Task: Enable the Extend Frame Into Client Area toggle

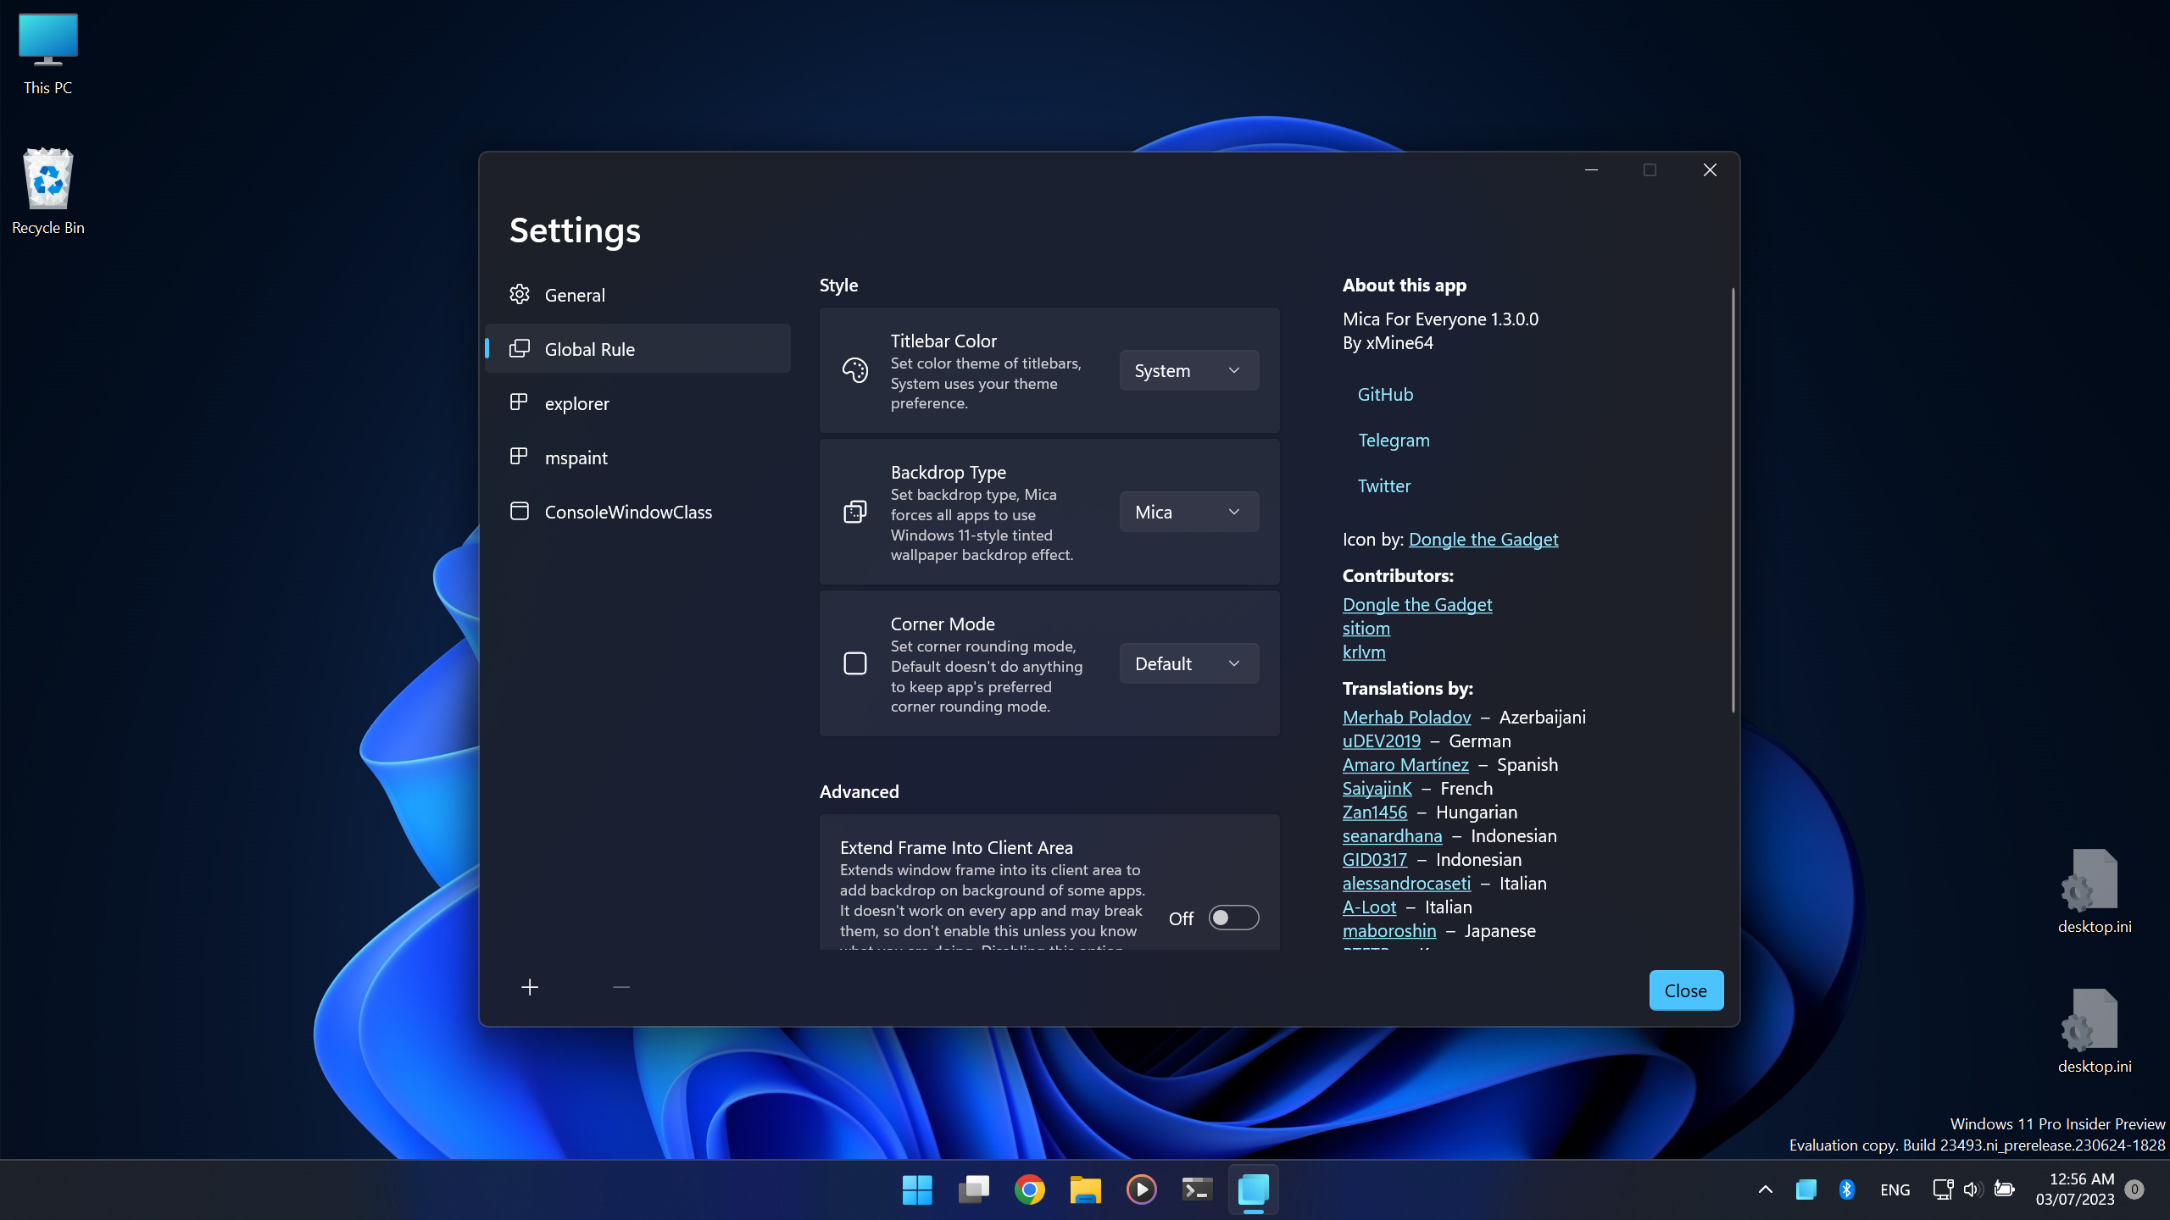Action: tap(1233, 917)
